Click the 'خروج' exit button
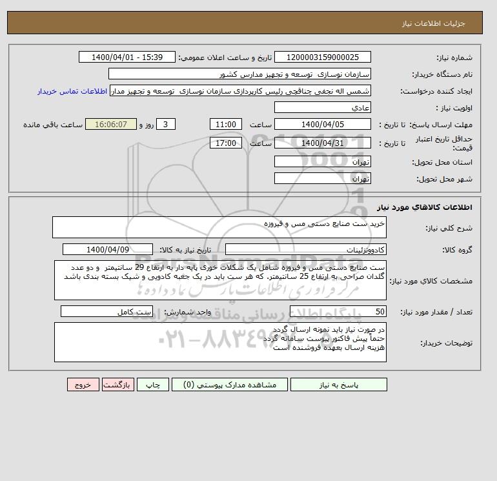Screen dimensions: 497x481 (83, 385)
